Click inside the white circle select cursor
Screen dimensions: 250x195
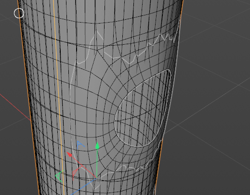click(x=19, y=13)
